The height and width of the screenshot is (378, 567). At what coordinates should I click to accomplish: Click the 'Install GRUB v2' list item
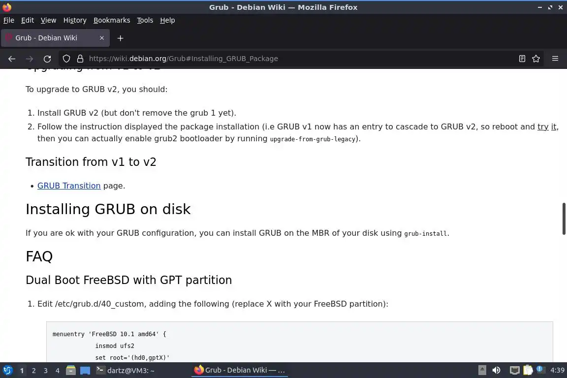137,113
